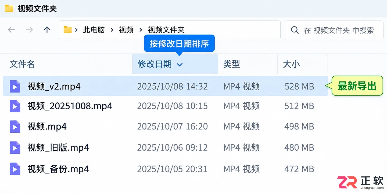Viewport: 387px width, 193px height.
Task: Click the date 2025/10/07 16:20
Action: [173, 127]
